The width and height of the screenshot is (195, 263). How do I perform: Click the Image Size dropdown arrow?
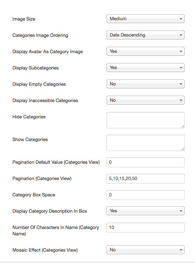[x=181, y=19]
